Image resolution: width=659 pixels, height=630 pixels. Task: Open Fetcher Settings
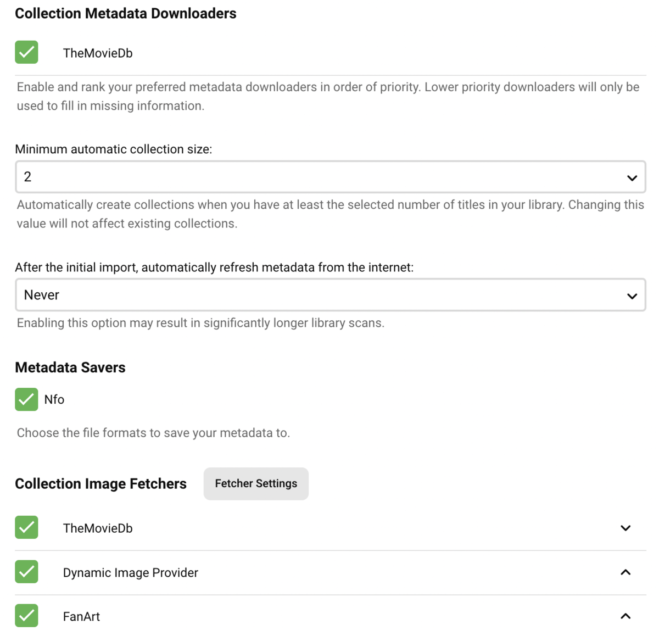256,483
